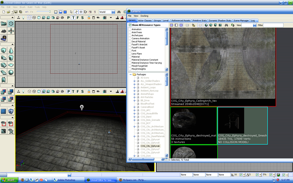Toggle viewport lock icon in top viewport

click(89, 18)
